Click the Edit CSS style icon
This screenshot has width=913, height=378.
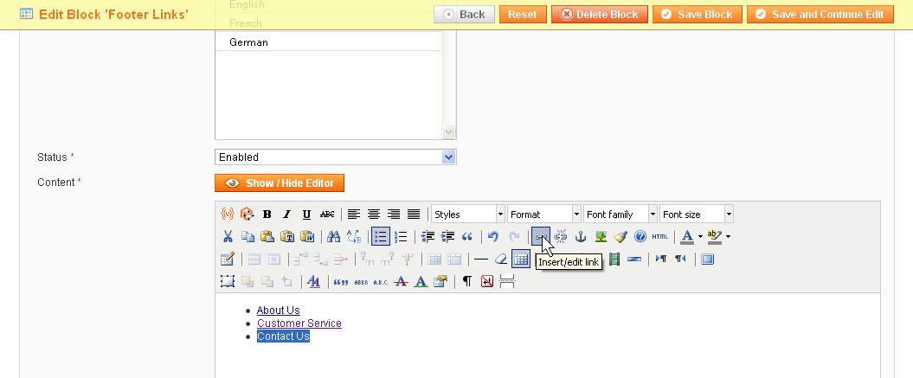point(313,281)
